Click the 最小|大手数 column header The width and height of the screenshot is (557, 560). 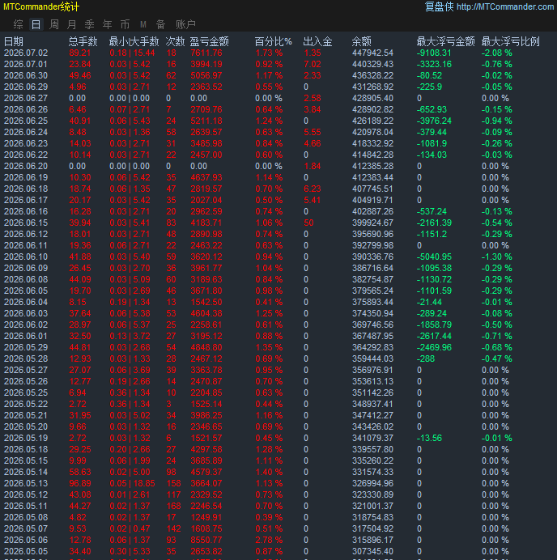[x=134, y=41]
